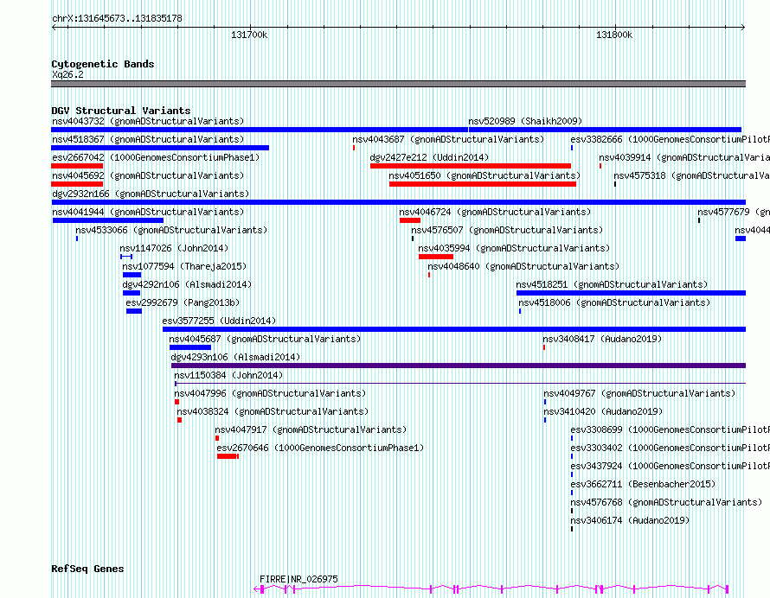Open variant nsv4035994 label
The width and height of the screenshot is (770, 598).
pos(514,248)
